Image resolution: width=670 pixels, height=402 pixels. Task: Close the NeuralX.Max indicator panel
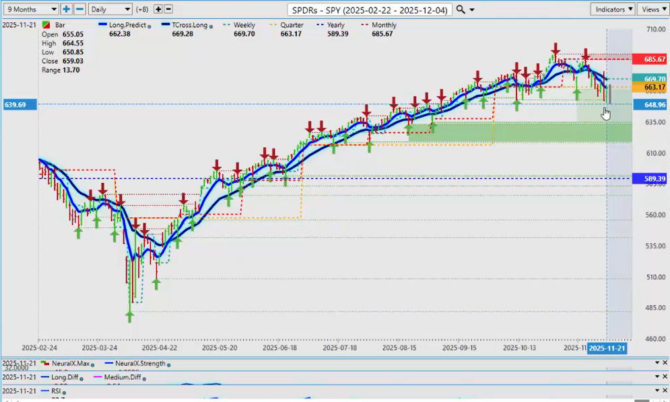pos(665,363)
